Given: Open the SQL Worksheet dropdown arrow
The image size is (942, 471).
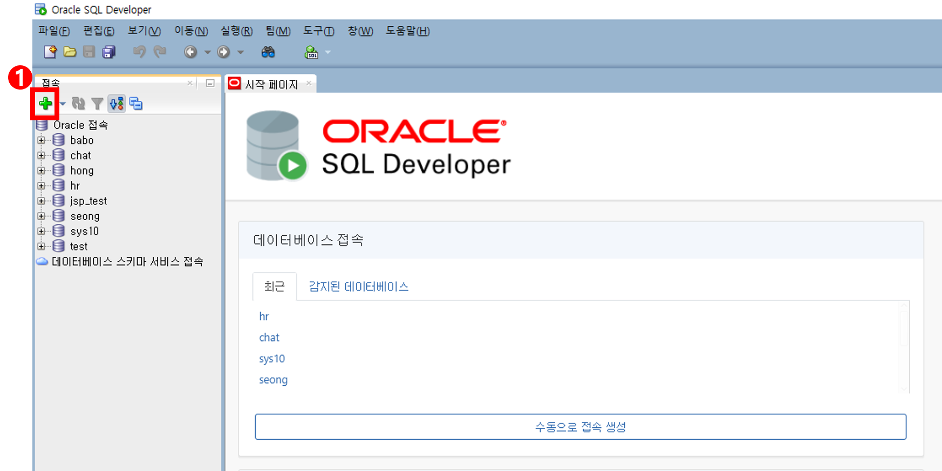Looking at the screenshot, I should [x=327, y=52].
